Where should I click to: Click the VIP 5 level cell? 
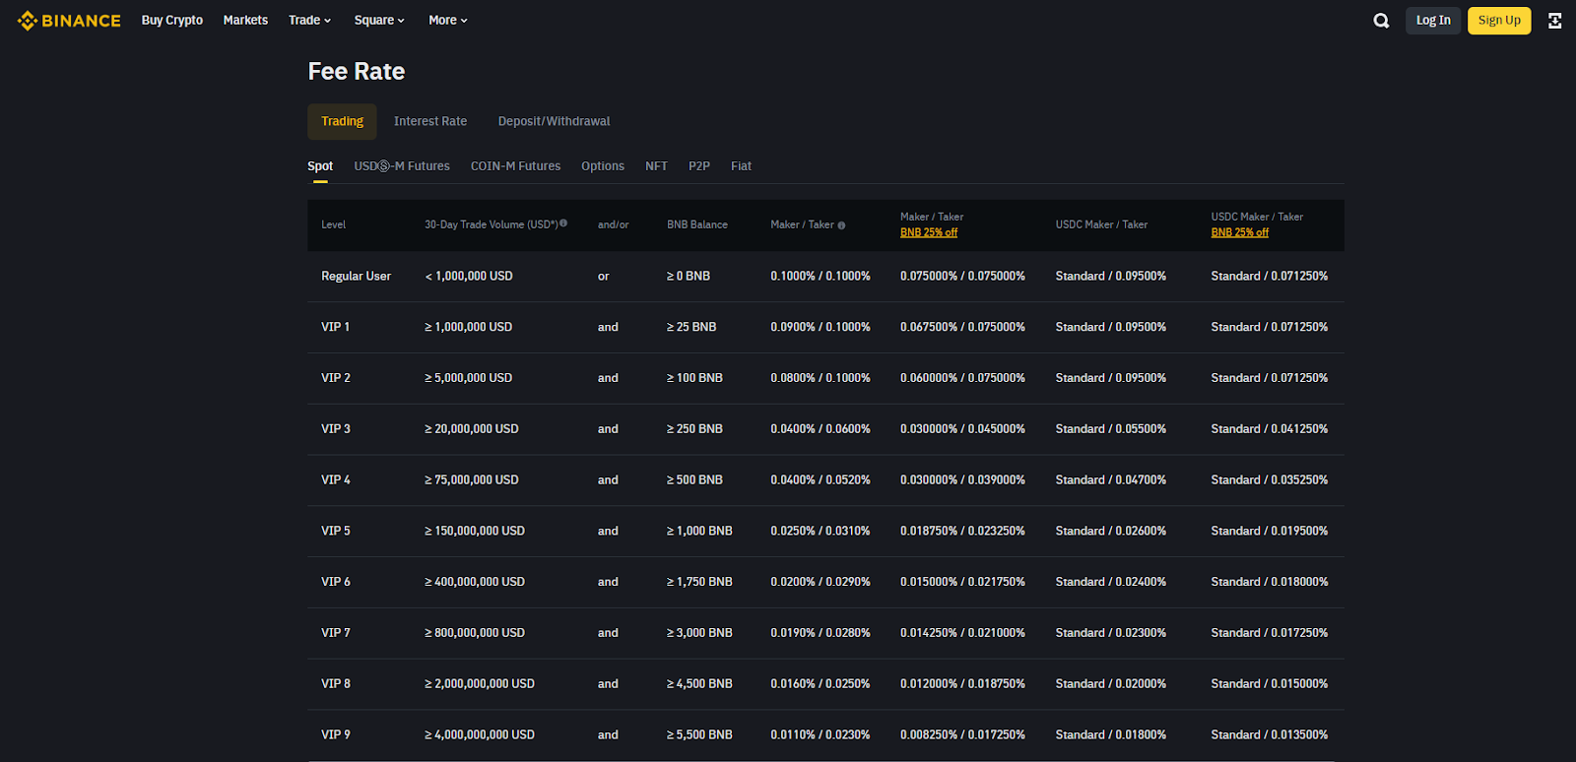click(x=336, y=531)
